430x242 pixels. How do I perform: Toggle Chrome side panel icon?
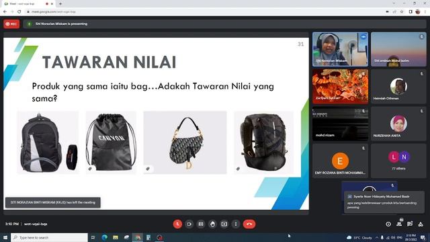click(411, 12)
